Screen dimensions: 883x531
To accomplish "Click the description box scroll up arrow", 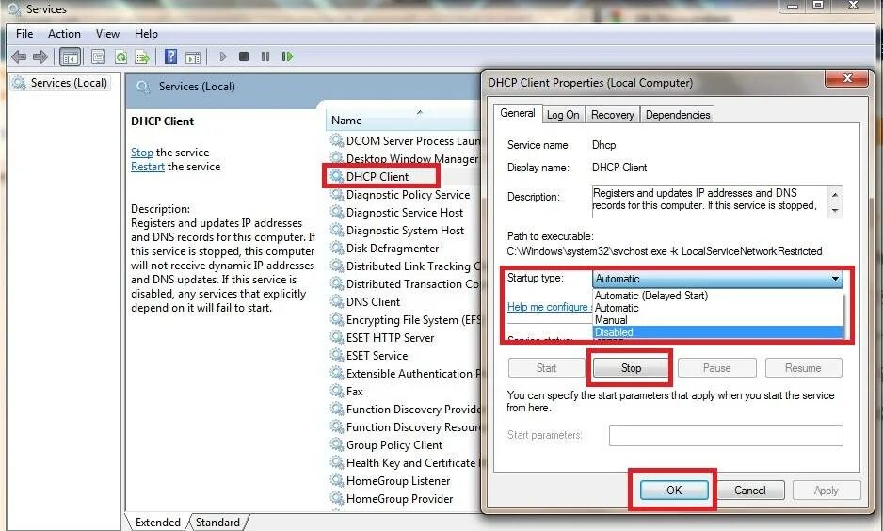I will tap(835, 194).
